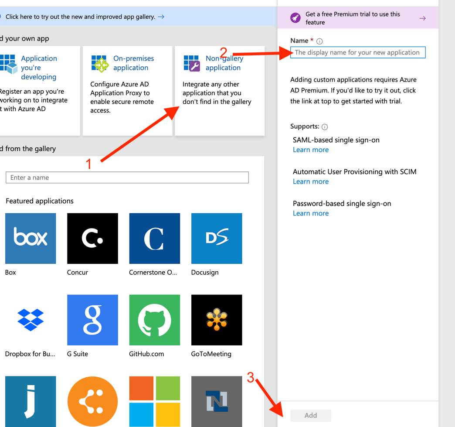Click the Featured applications heading
This screenshot has height=427, width=455.
coord(40,201)
